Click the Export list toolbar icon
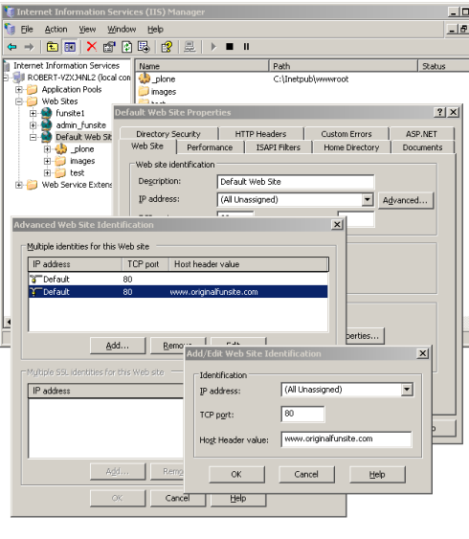Viewport: 469px width, 539px height. pos(144,47)
